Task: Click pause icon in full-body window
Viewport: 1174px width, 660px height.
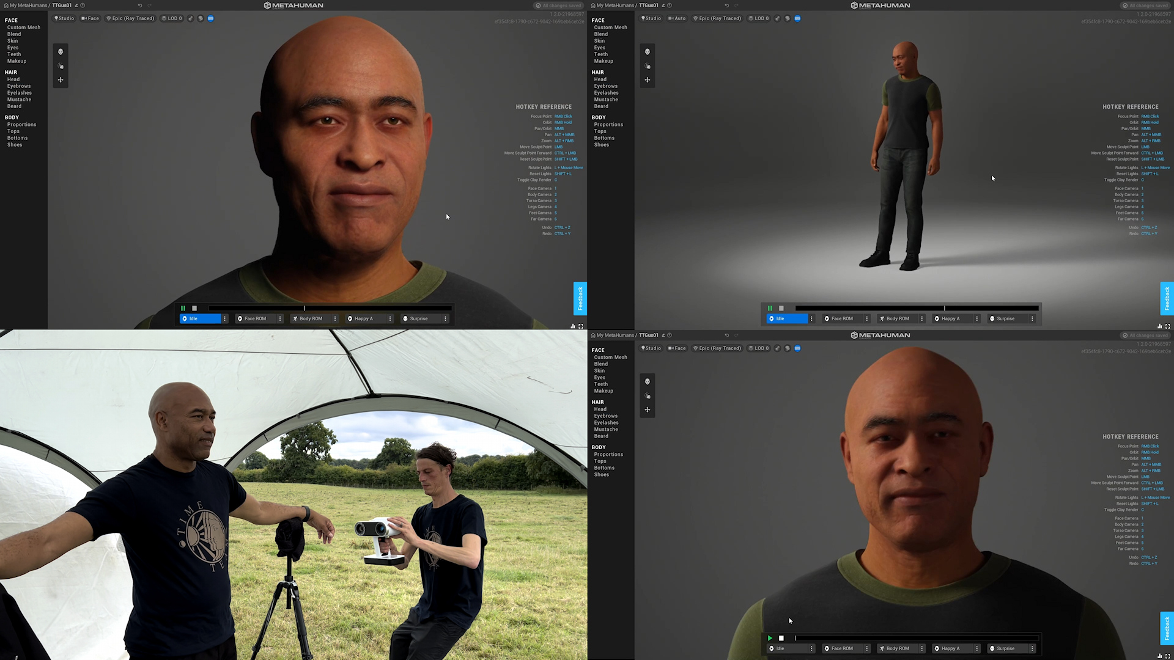Action: click(x=770, y=309)
